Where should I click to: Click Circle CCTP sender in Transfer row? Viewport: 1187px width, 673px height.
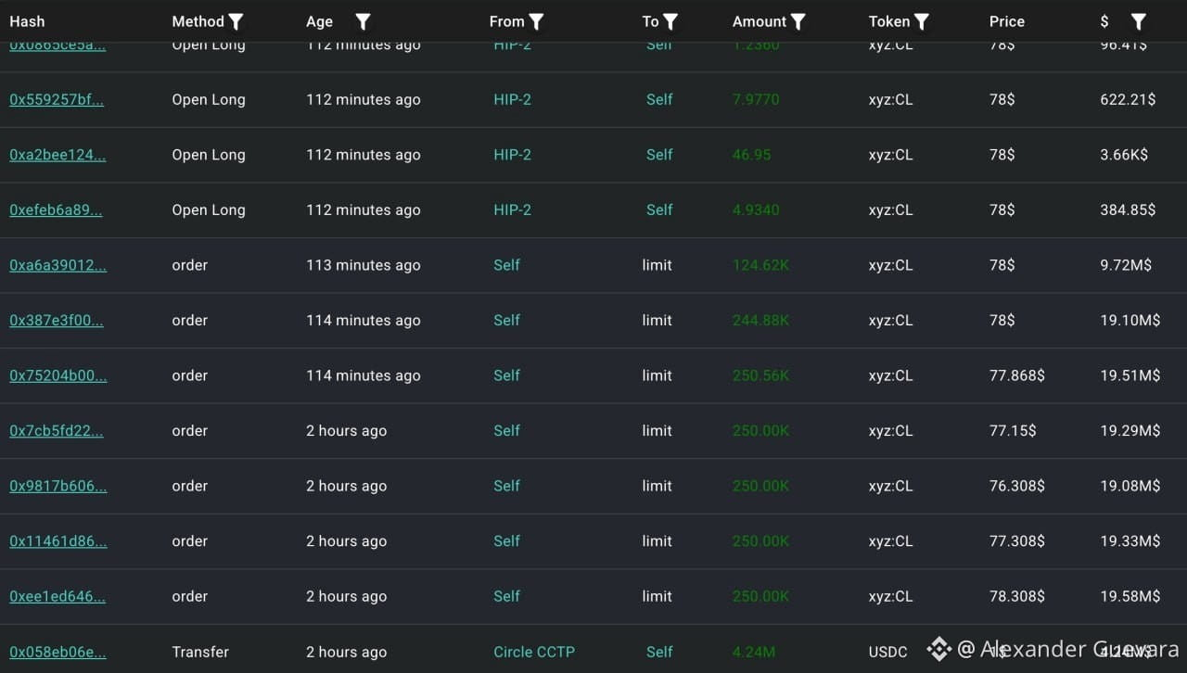click(x=534, y=652)
